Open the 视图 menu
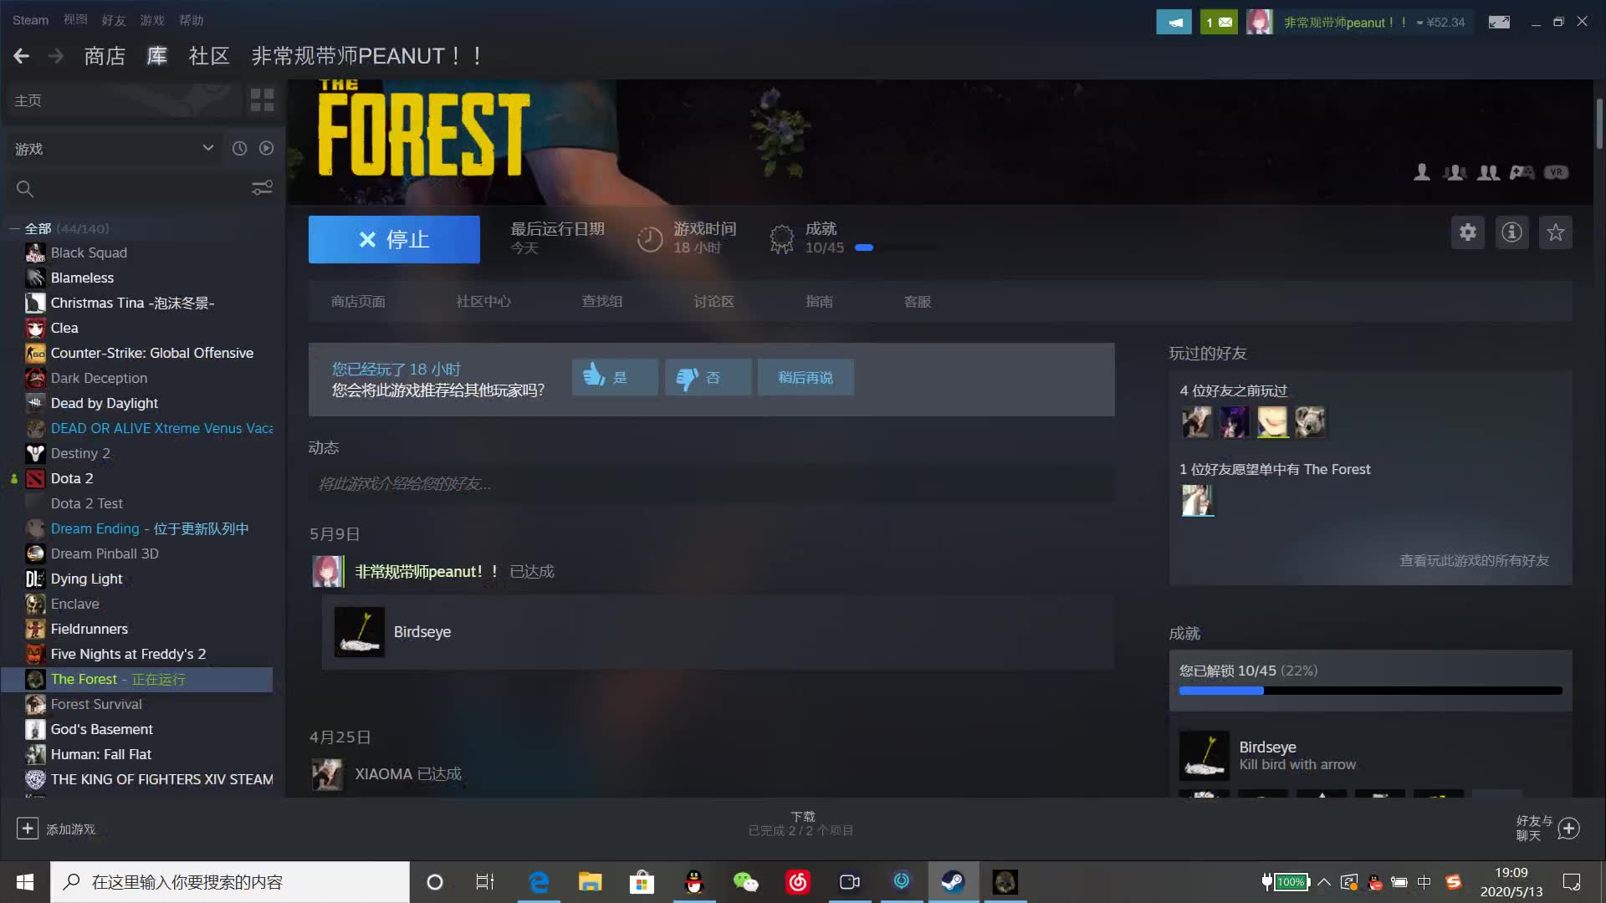This screenshot has height=903, width=1606. click(75, 20)
